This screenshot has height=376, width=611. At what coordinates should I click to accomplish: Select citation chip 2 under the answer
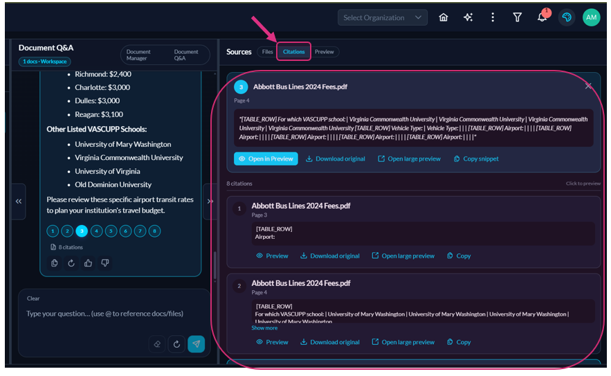tap(67, 231)
